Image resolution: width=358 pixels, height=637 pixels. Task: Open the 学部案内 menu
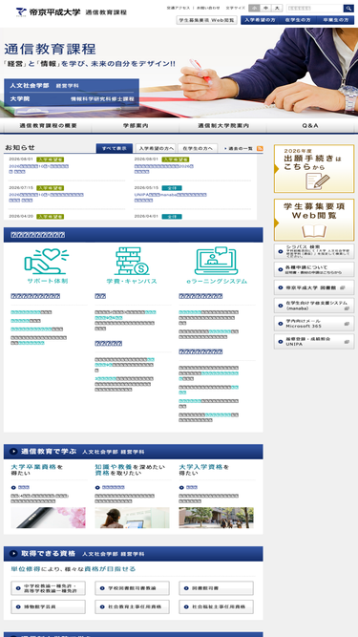(136, 126)
